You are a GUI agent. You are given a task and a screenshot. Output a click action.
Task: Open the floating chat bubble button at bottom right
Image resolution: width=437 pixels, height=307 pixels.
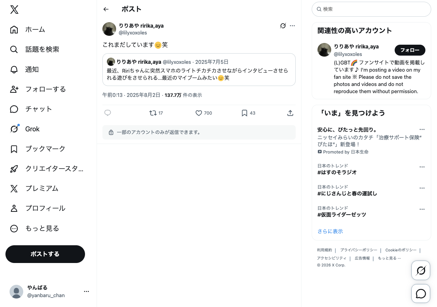421,294
